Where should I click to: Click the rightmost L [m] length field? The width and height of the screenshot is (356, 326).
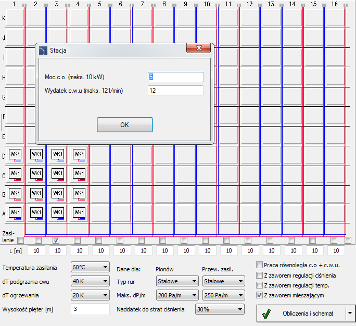[x=336, y=250]
